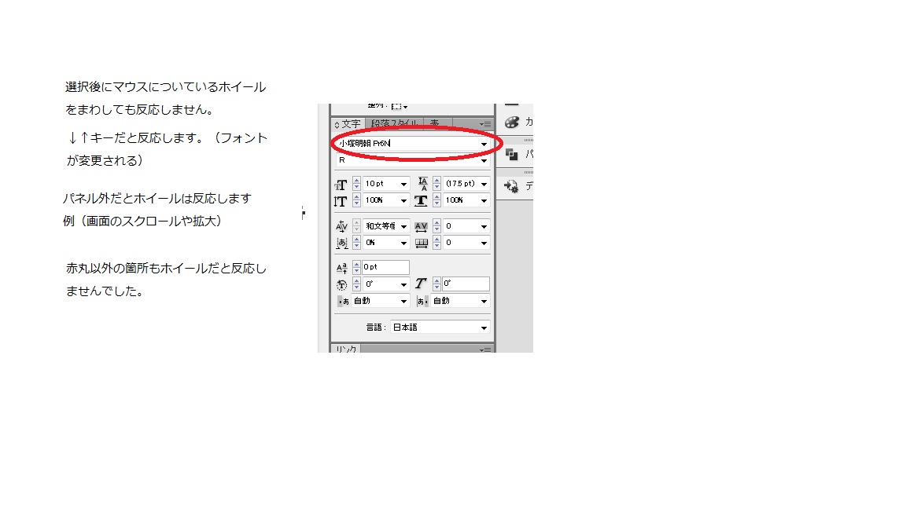Open the リンク panel flyout menu
Image resolution: width=906 pixels, height=509 pixels.
tap(485, 350)
